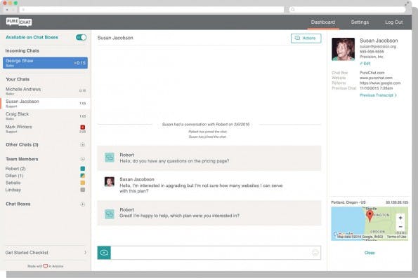Expand Other Chats (3) section
Viewport: 418px width, 278px height.
(x=83, y=144)
